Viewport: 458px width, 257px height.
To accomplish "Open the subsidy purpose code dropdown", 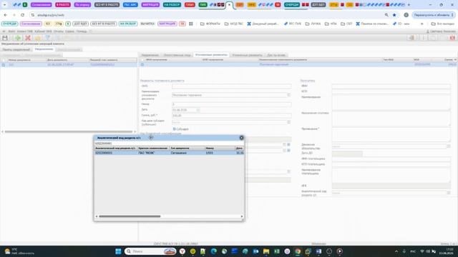I will point(288,122).
